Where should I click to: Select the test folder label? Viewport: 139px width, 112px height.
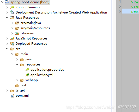click(x=23, y=85)
